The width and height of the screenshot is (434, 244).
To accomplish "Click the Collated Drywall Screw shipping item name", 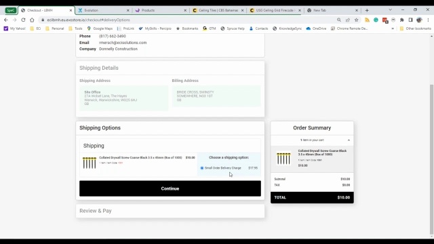I will tap(140, 157).
